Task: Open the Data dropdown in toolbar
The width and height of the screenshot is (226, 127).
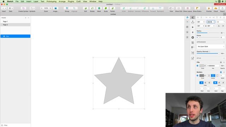Action: point(11,8)
